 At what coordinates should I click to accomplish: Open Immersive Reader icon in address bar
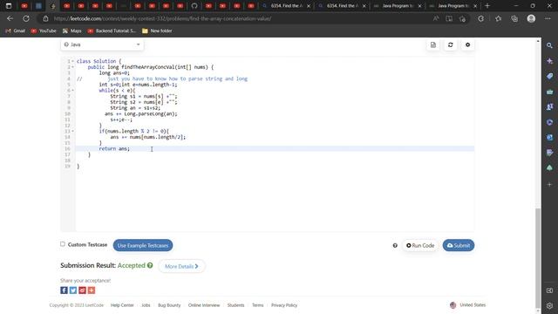(449, 18)
